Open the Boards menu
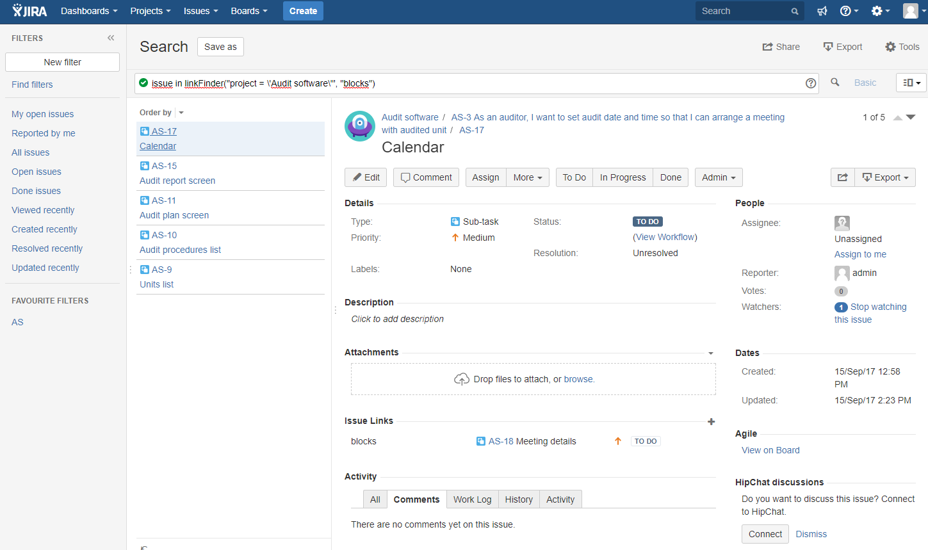Screen dimensions: 928x550 (249, 11)
